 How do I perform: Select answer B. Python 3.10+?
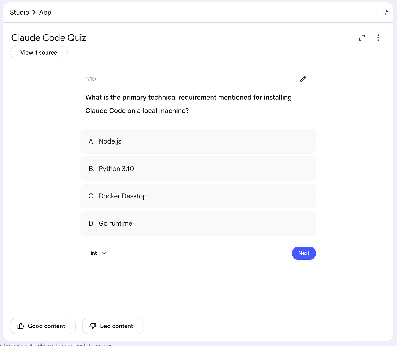point(198,169)
